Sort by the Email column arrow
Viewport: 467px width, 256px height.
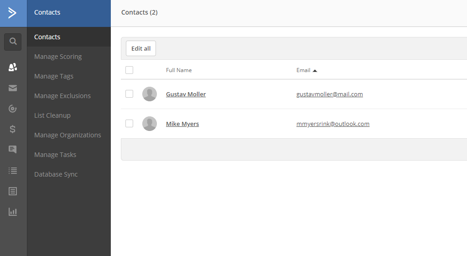pos(315,70)
